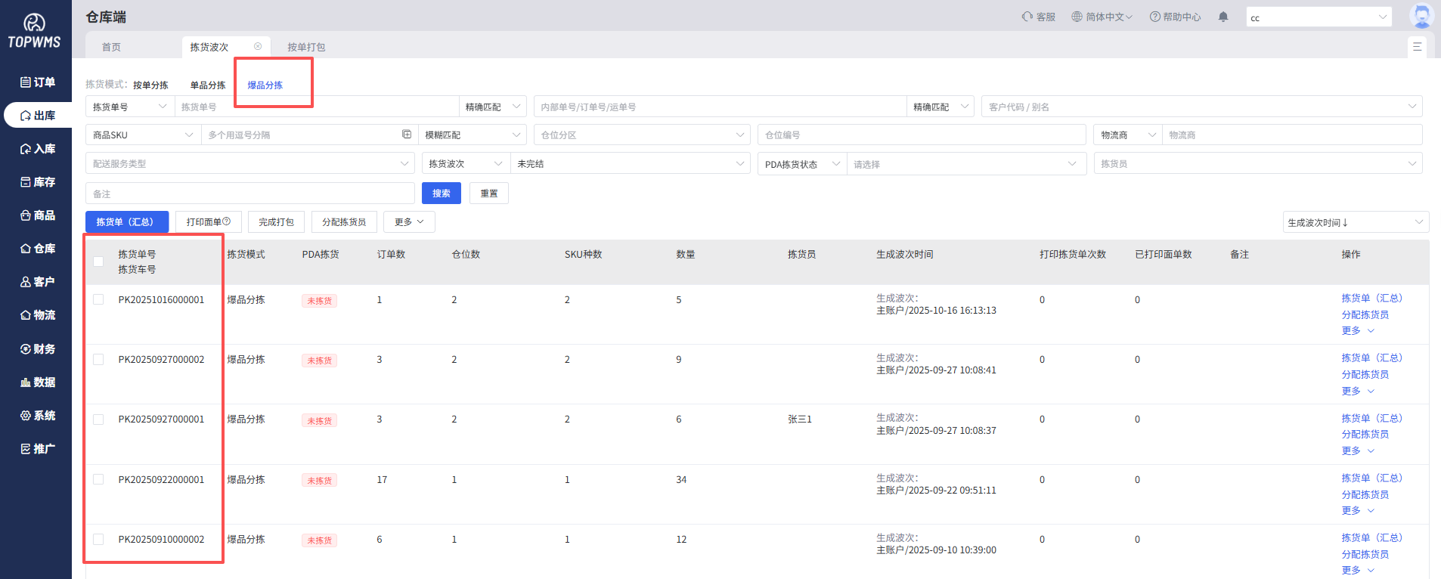Select 单品分拣 picking mode
The image size is (1441, 579).
point(208,85)
